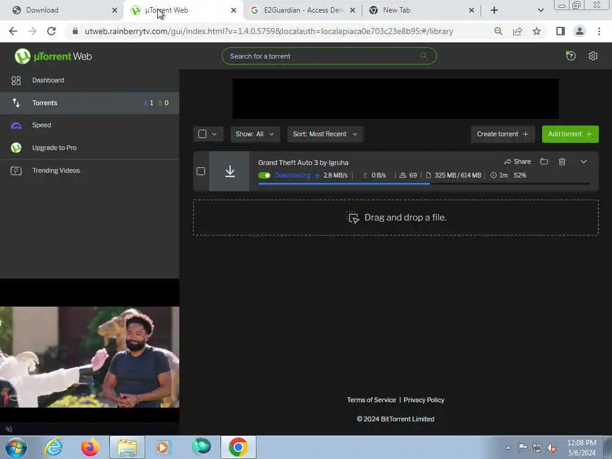Open the Windows Start menu
The image size is (612, 459).
point(16,447)
